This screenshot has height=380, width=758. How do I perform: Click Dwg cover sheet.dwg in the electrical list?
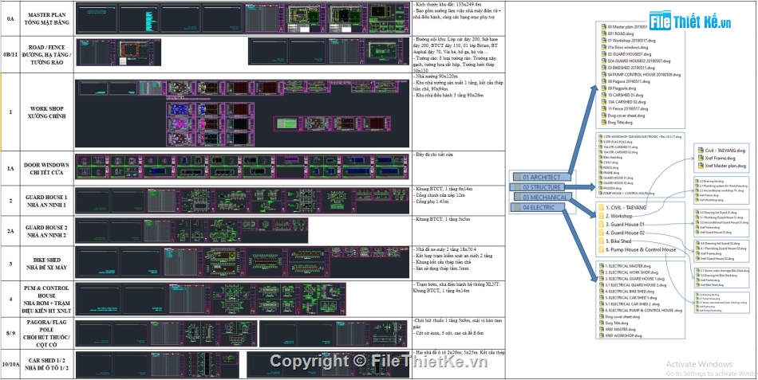coord(622,317)
